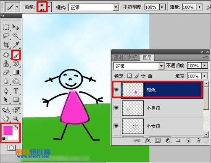Select the Brush tool in toolbox
Screen dimensions: 211x163
coord(16,55)
